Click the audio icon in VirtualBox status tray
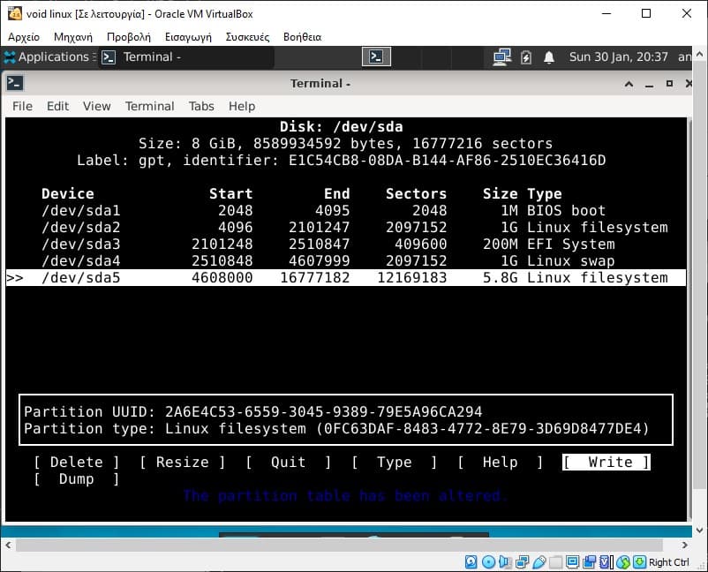 click(x=504, y=562)
